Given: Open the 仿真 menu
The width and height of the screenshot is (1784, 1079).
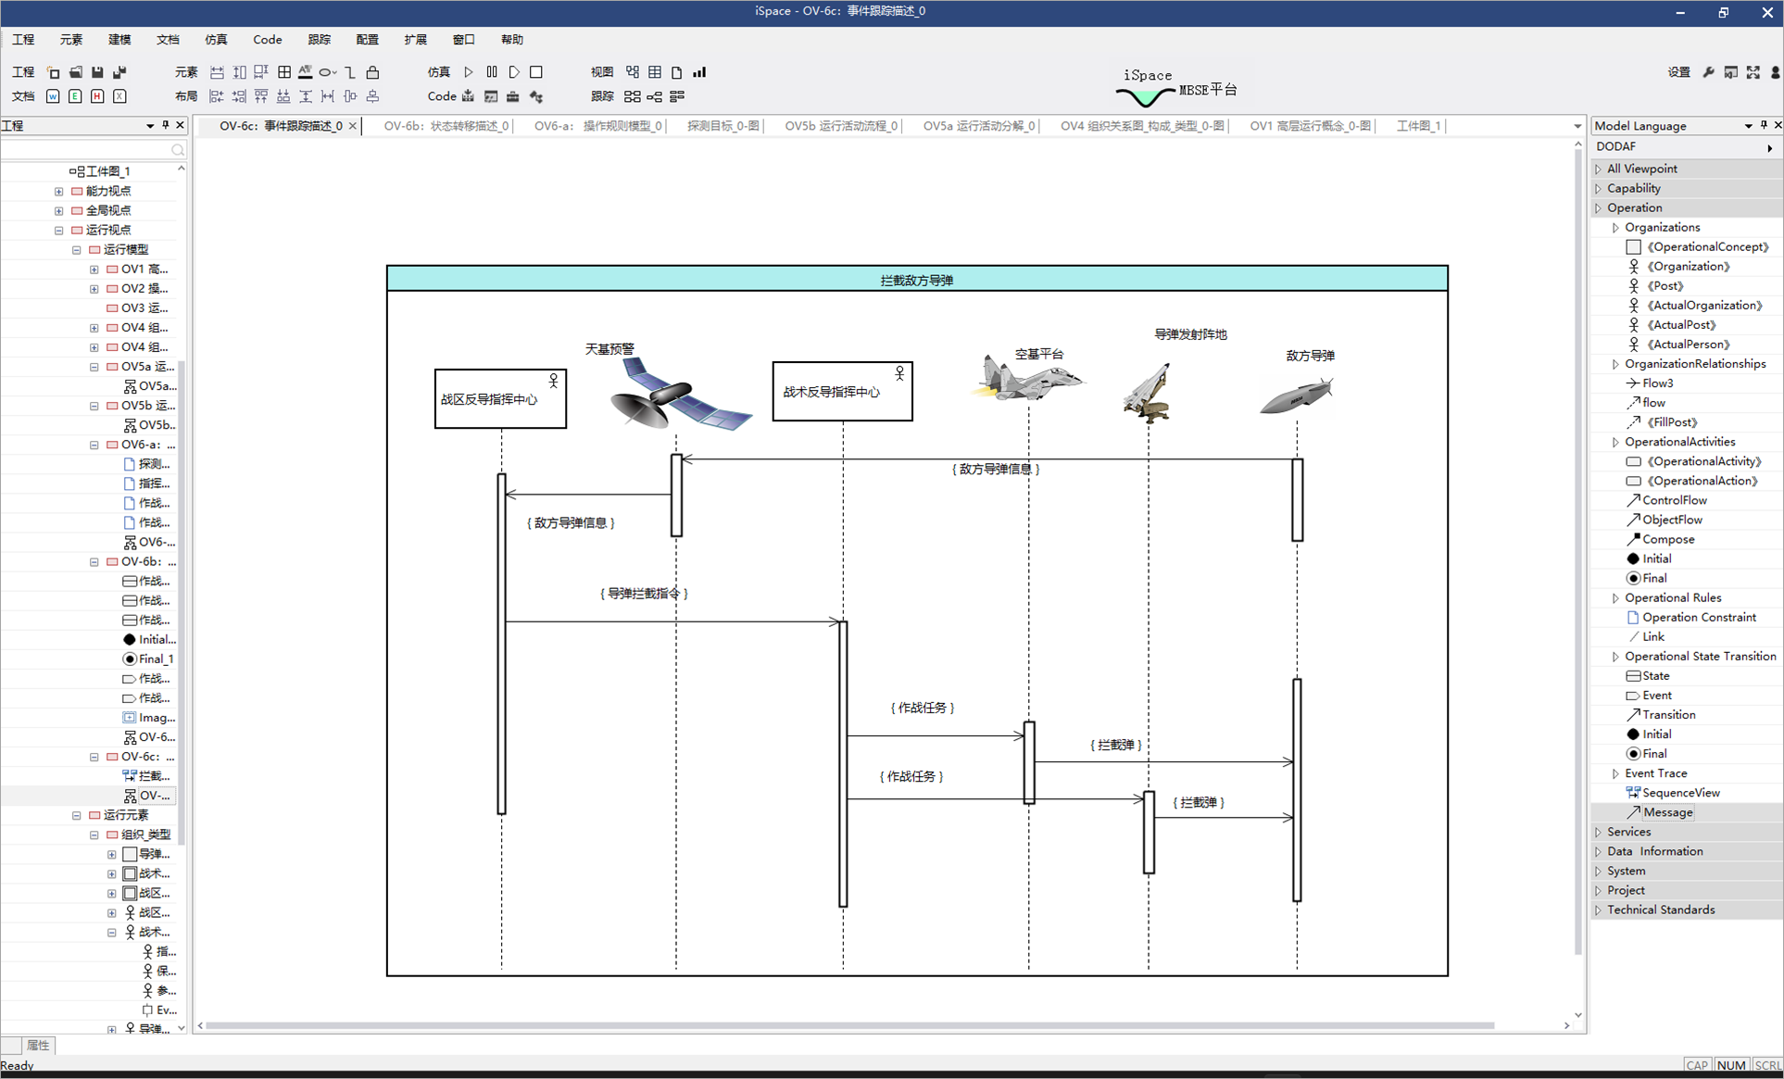Looking at the screenshot, I should click(x=216, y=40).
